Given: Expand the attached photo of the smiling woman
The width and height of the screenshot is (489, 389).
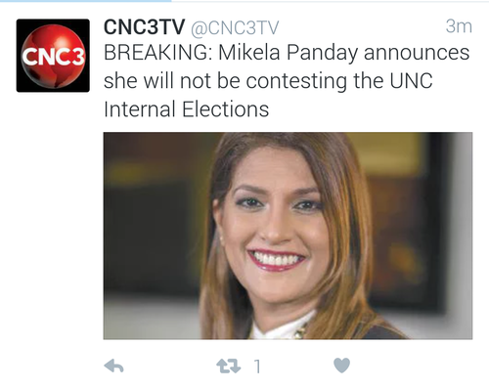Looking at the screenshot, I should pyautogui.click(x=288, y=236).
